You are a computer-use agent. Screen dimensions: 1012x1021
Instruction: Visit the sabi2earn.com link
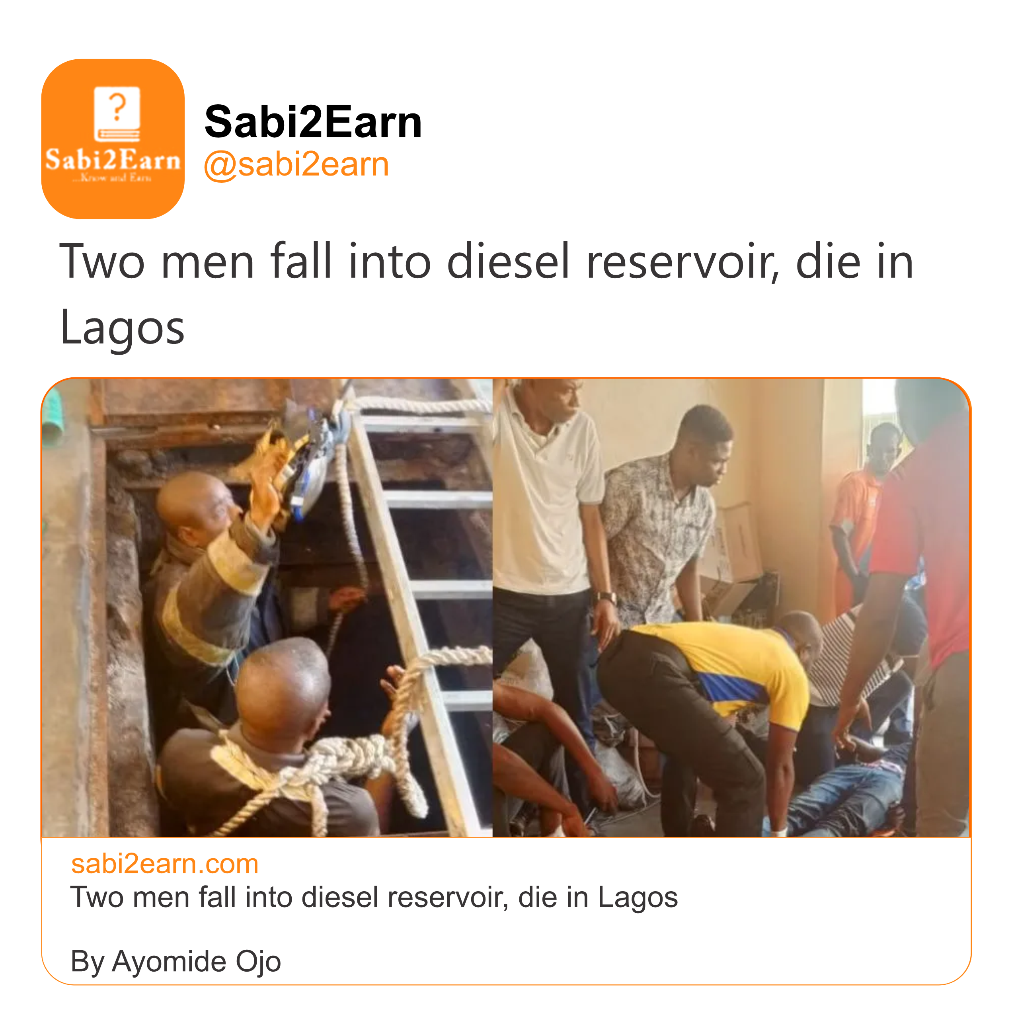point(165,864)
